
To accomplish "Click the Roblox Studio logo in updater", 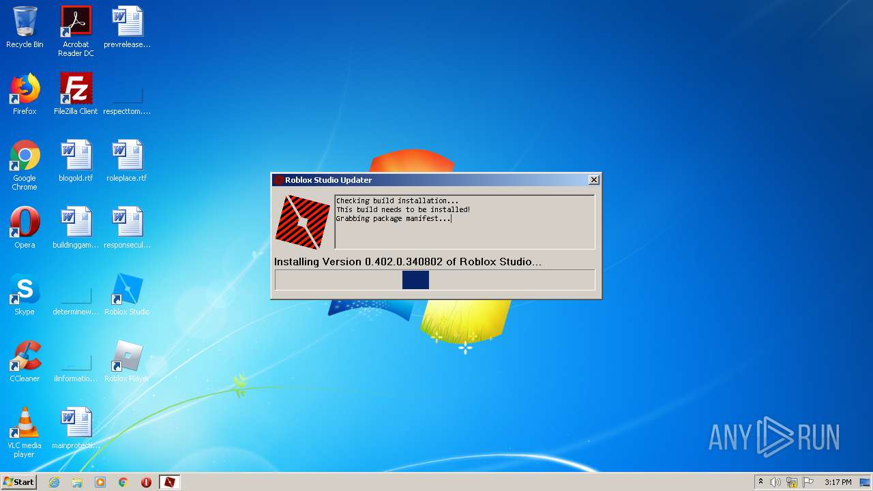I will 303,222.
